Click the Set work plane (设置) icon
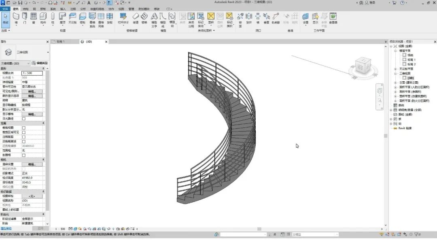 pyautogui.click(x=305, y=18)
